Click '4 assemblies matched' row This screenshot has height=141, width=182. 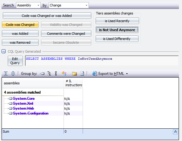22,92
